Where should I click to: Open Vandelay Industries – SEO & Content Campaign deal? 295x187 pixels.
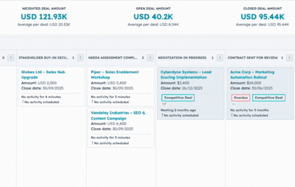tap(118, 116)
